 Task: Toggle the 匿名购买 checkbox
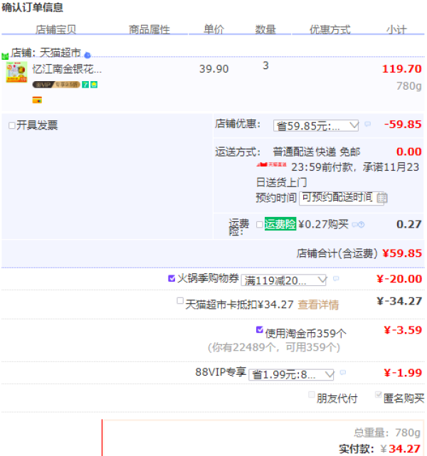[378, 395]
